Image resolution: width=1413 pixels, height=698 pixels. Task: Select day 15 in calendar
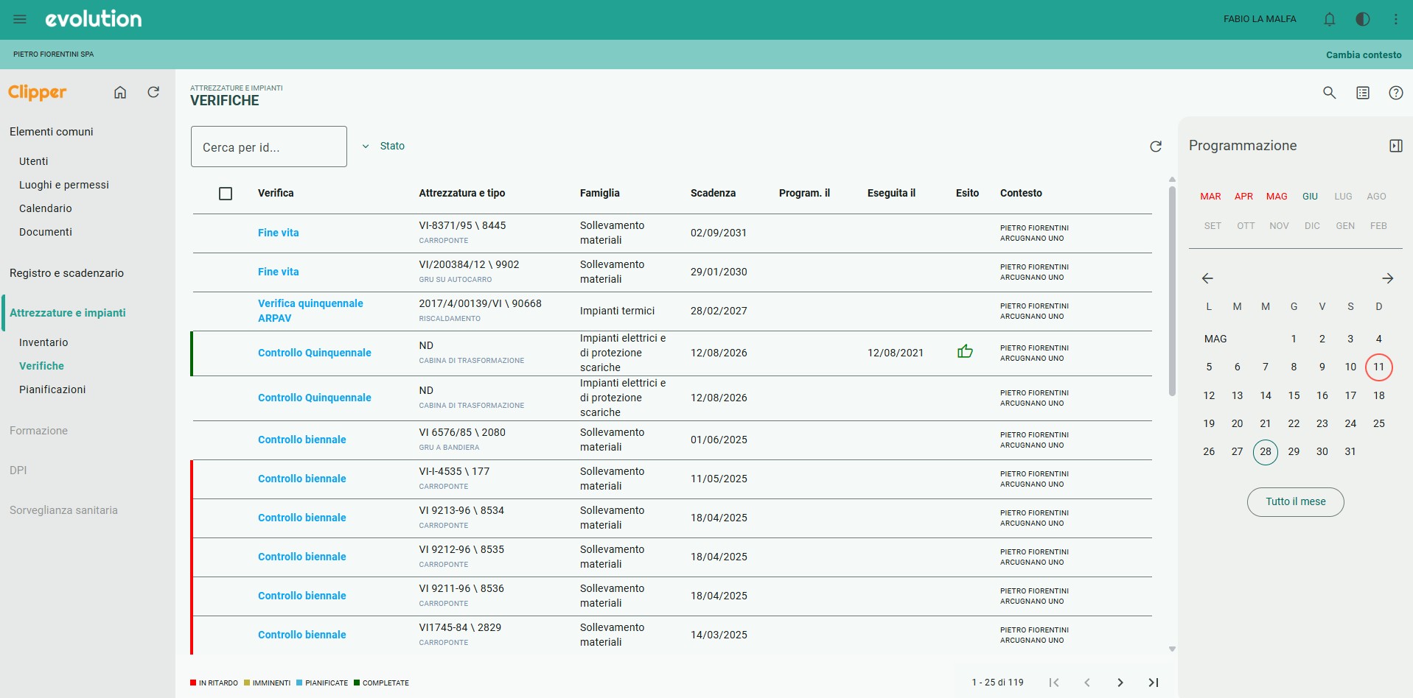(1294, 395)
